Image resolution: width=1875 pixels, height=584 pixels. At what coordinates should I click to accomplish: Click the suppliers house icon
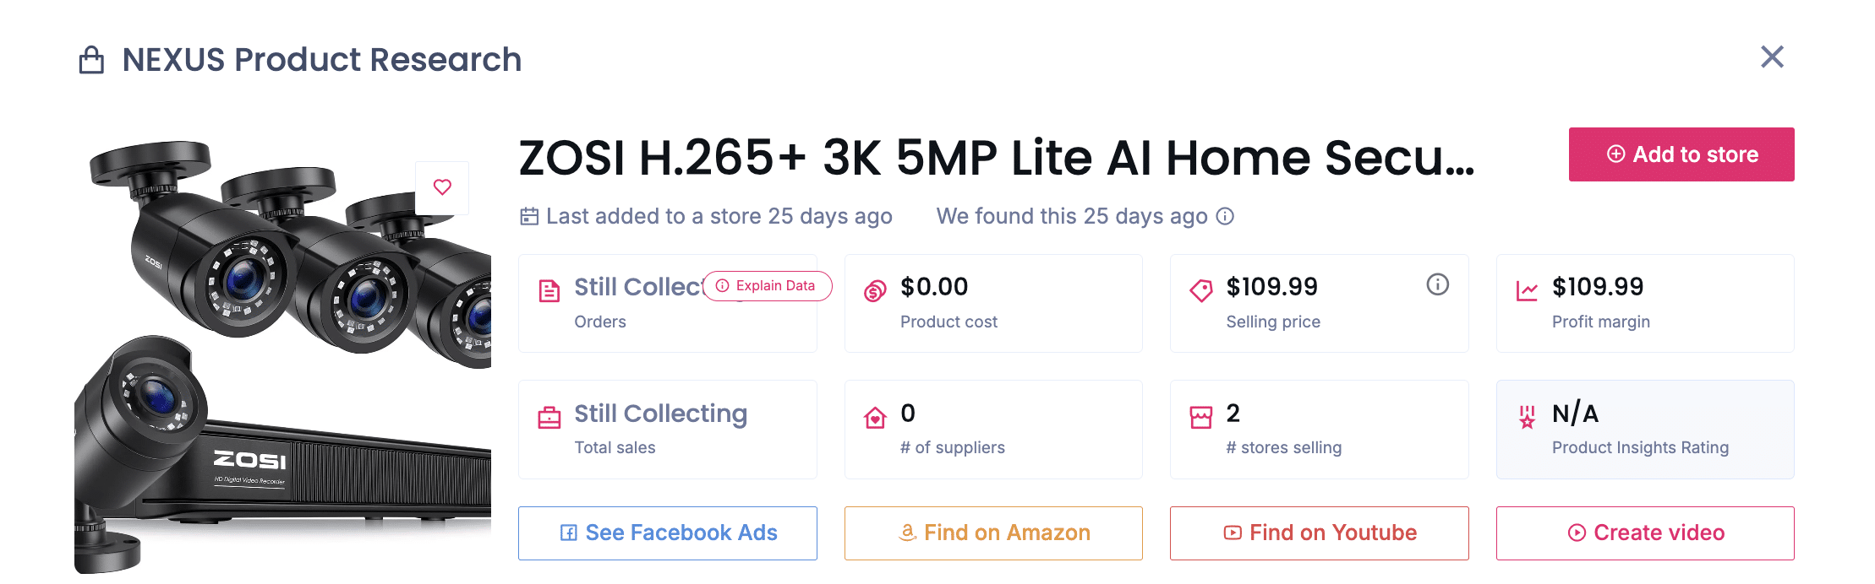(875, 418)
